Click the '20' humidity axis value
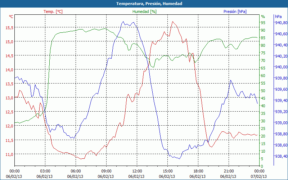The height and width of the screenshot is (180, 288). (263, 136)
